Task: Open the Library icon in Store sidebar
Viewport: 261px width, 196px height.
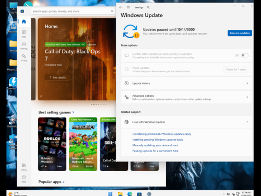Action: point(24,167)
